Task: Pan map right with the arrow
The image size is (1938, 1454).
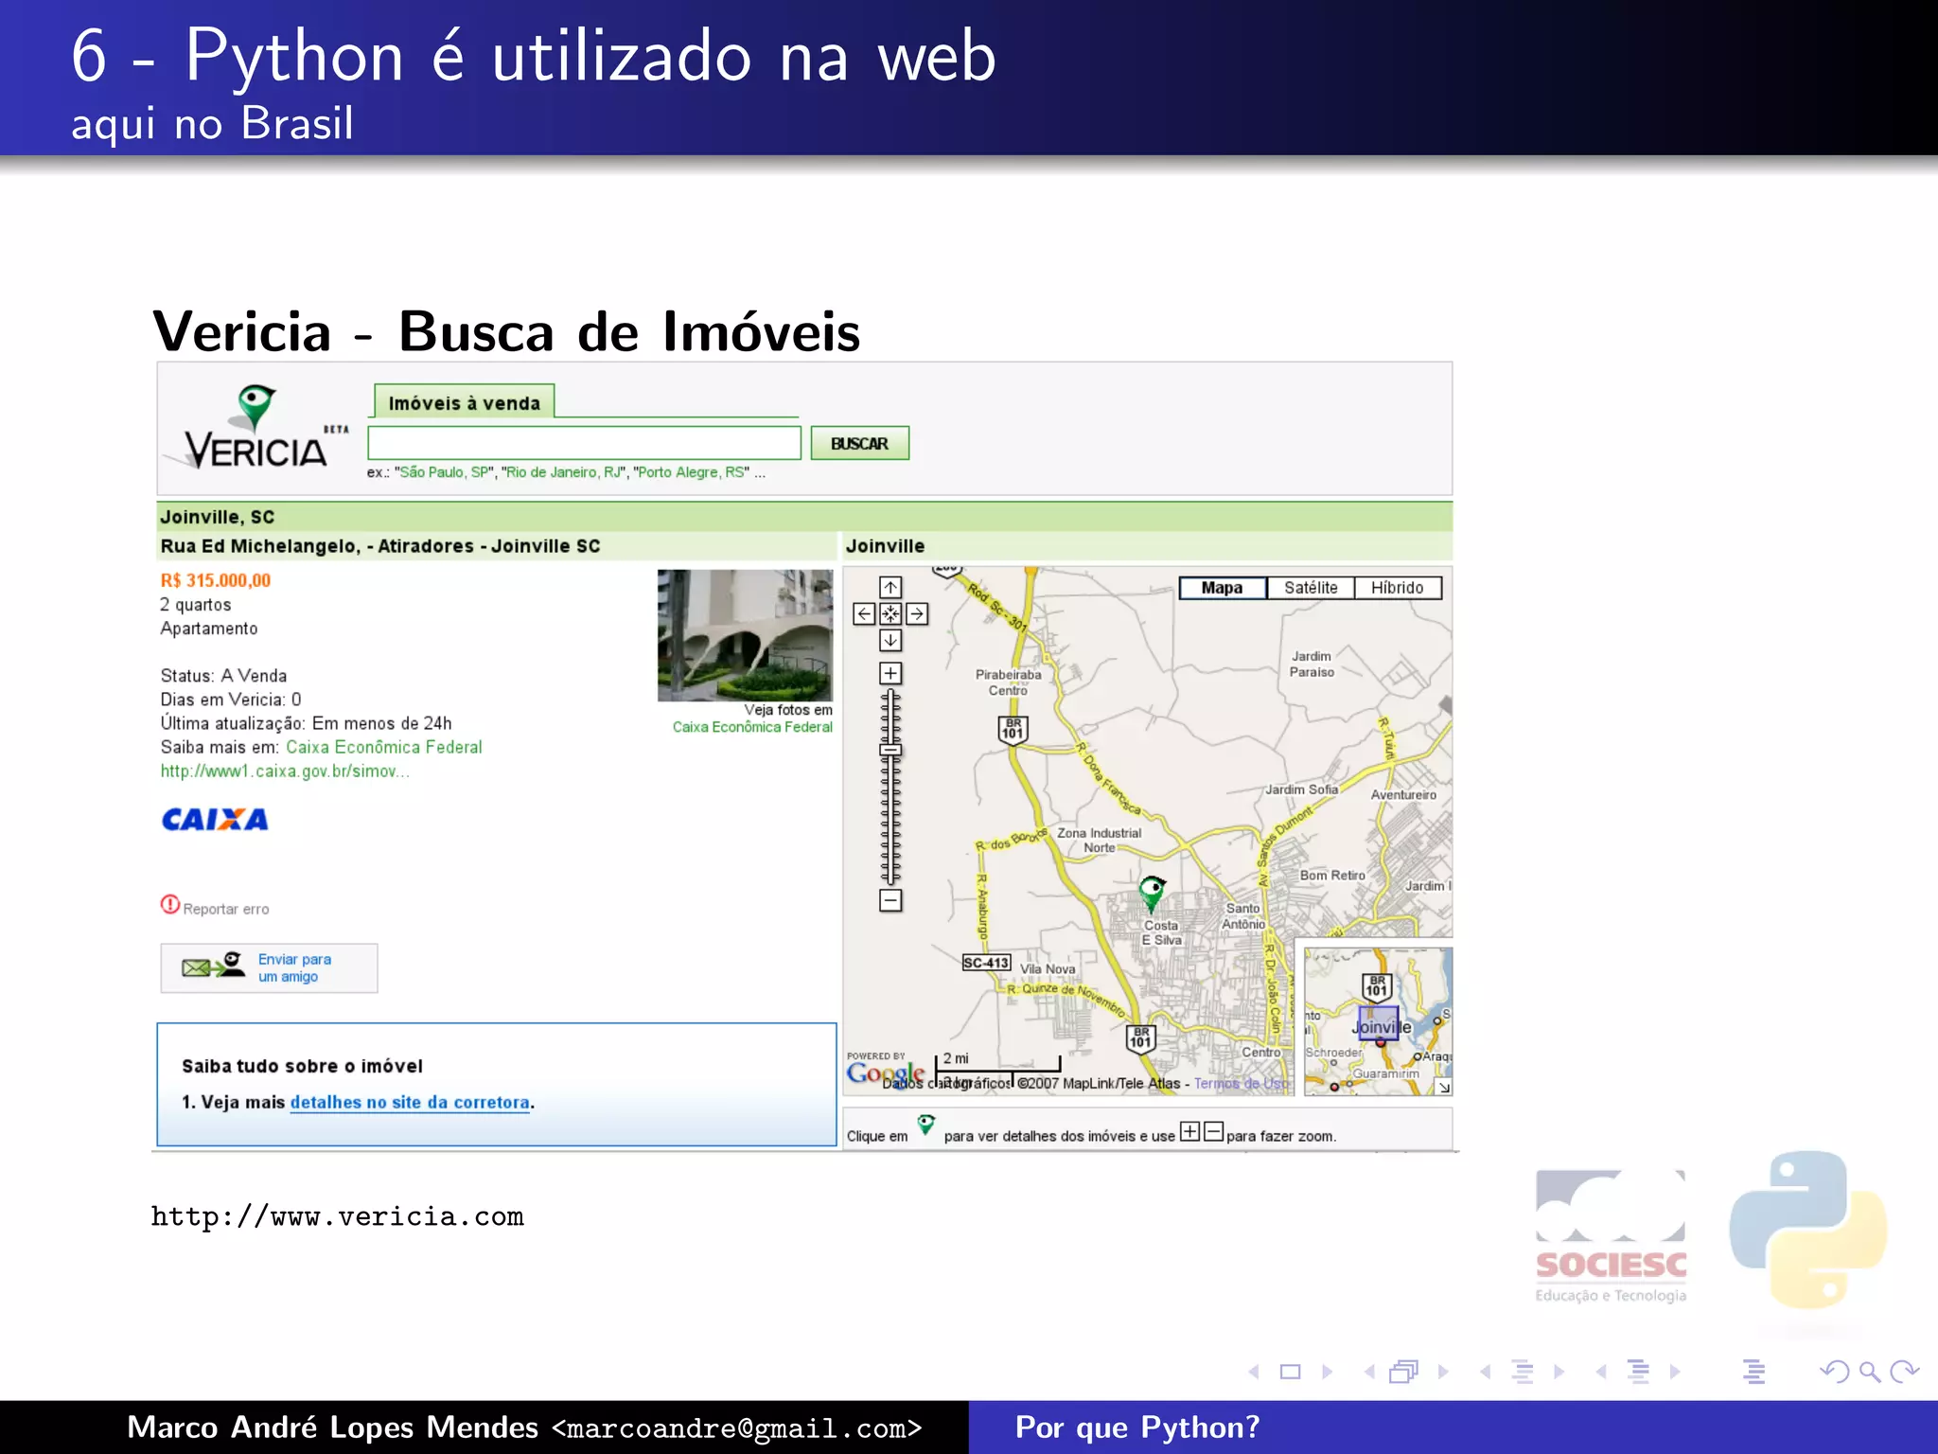Action: (x=917, y=613)
